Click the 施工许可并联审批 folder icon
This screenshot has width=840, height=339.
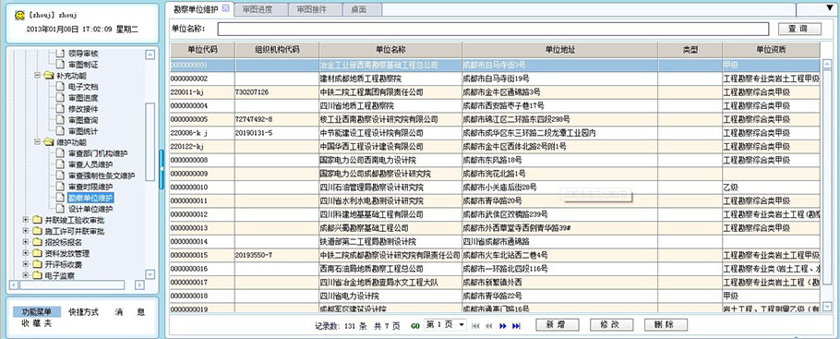[37, 232]
